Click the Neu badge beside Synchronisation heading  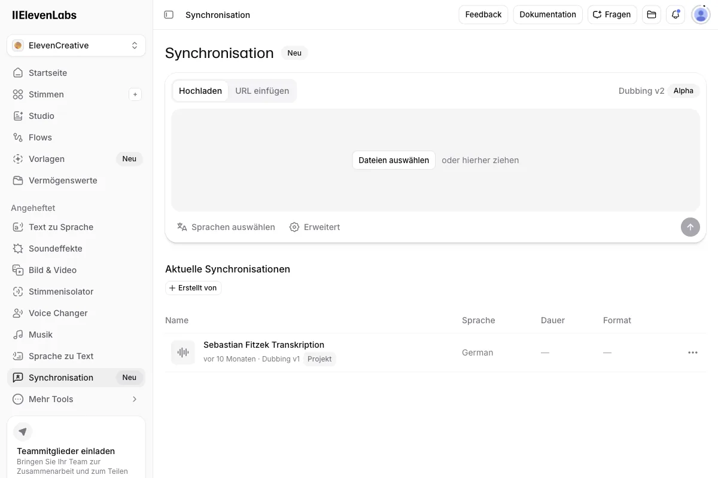tap(294, 53)
